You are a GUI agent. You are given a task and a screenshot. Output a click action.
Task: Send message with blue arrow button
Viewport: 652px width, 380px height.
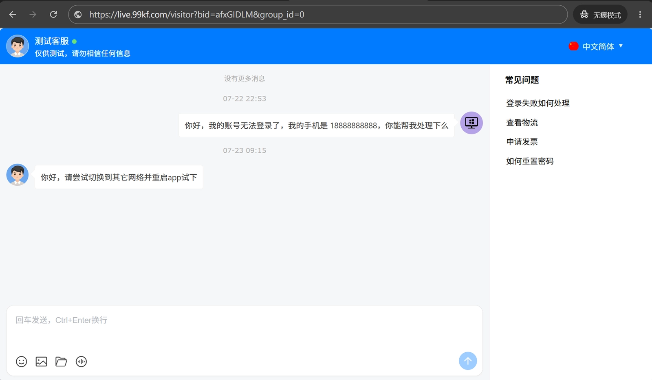pos(468,361)
